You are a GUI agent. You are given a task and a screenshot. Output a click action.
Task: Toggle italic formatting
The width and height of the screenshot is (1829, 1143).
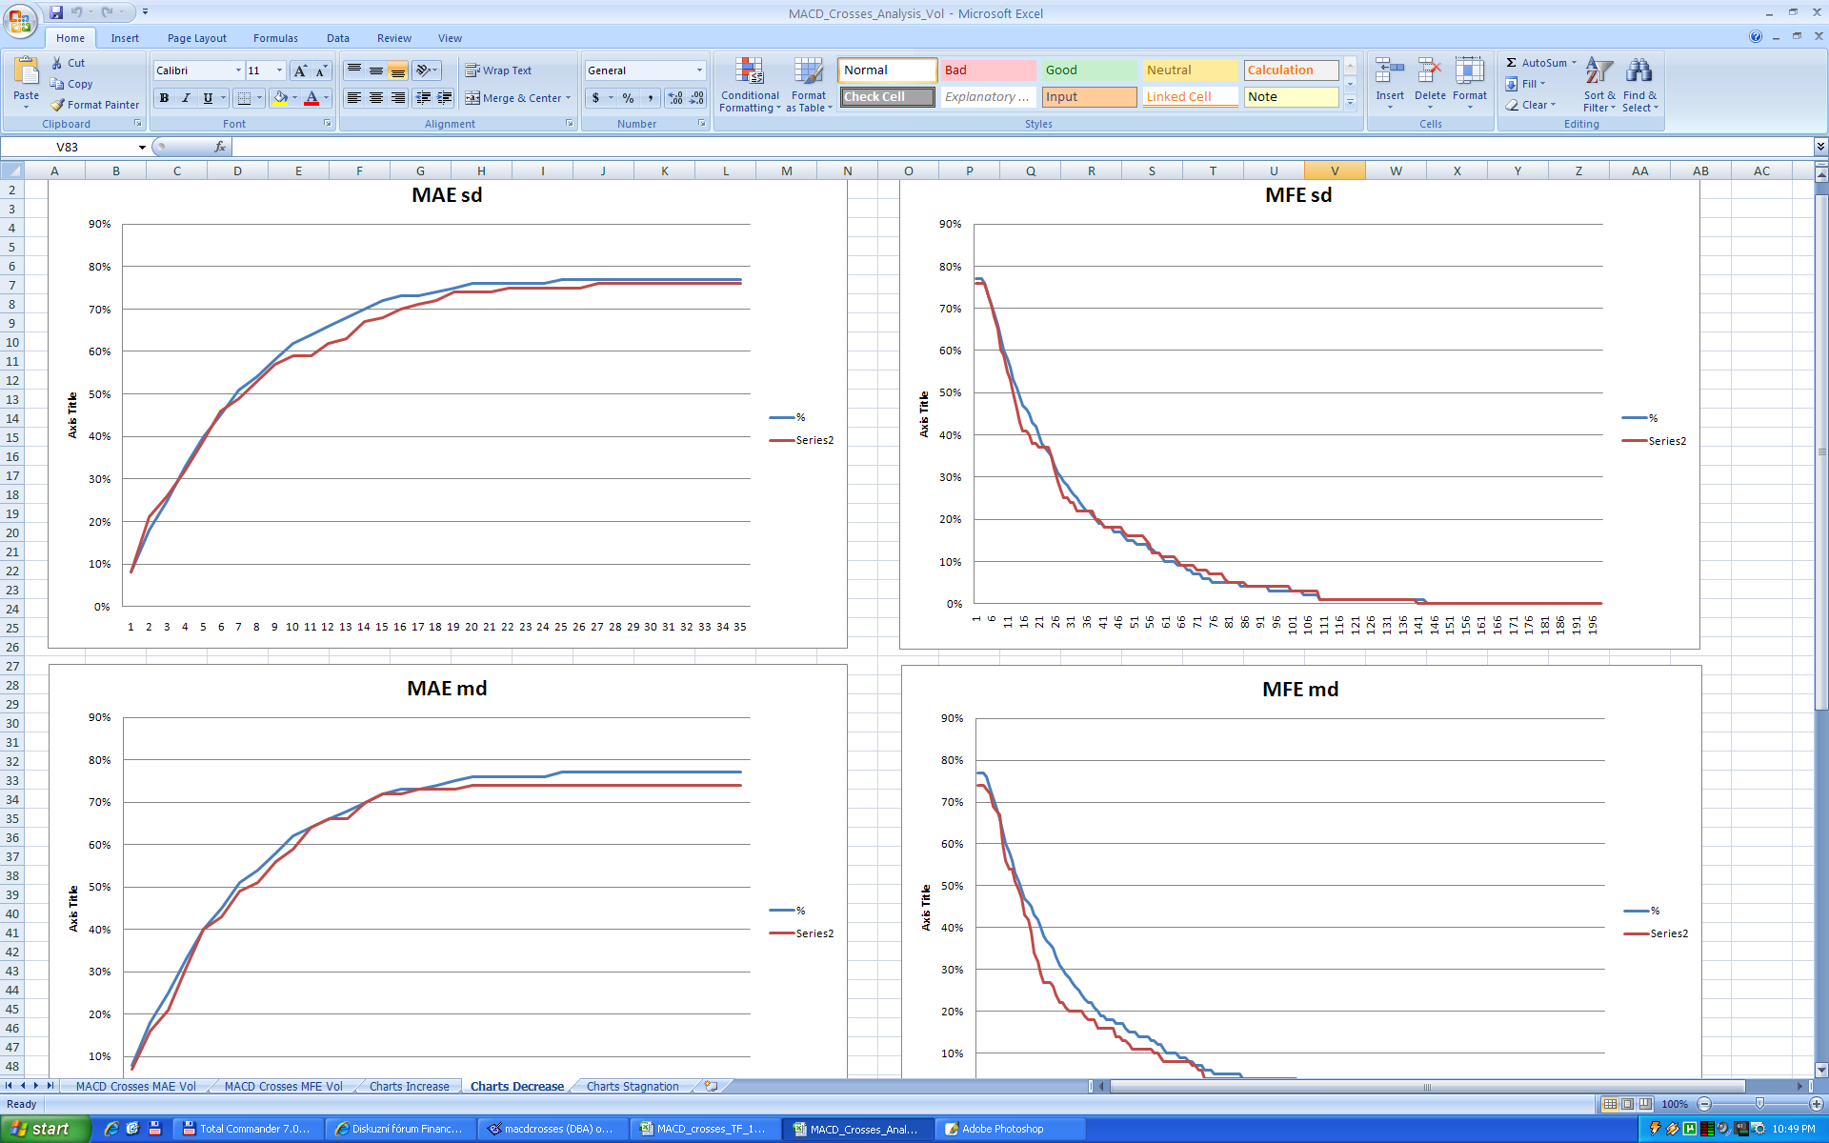point(186,98)
